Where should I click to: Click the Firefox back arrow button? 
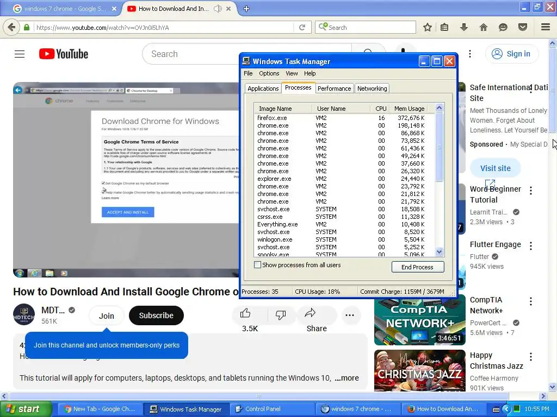click(x=11, y=27)
